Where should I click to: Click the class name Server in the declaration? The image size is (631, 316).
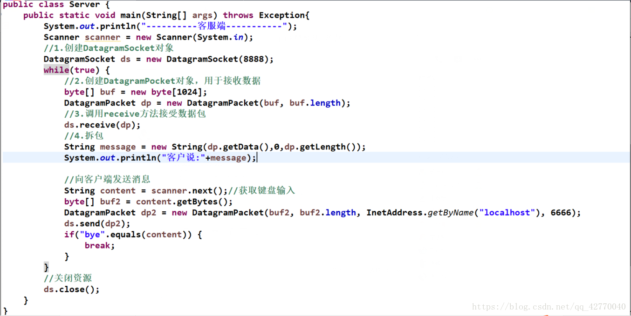(84, 4)
